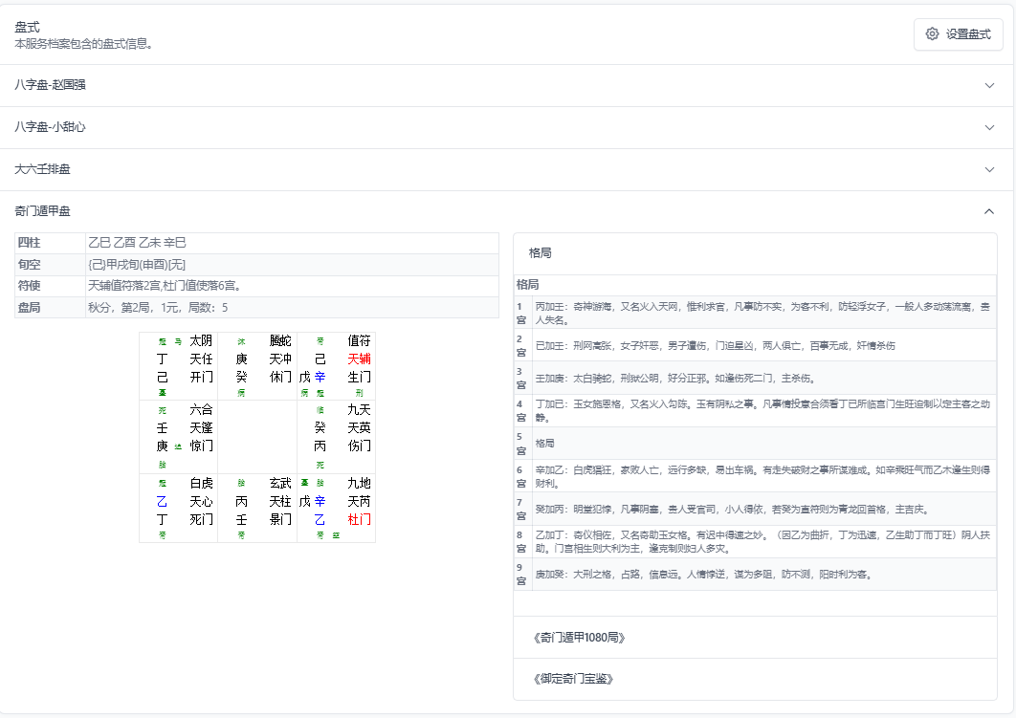
Task: Open the 《奇门遁甲1080局》 section
Action: pos(755,638)
